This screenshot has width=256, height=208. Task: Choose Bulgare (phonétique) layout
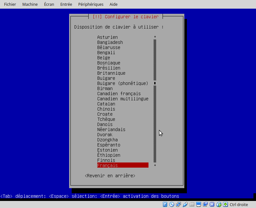123,83
